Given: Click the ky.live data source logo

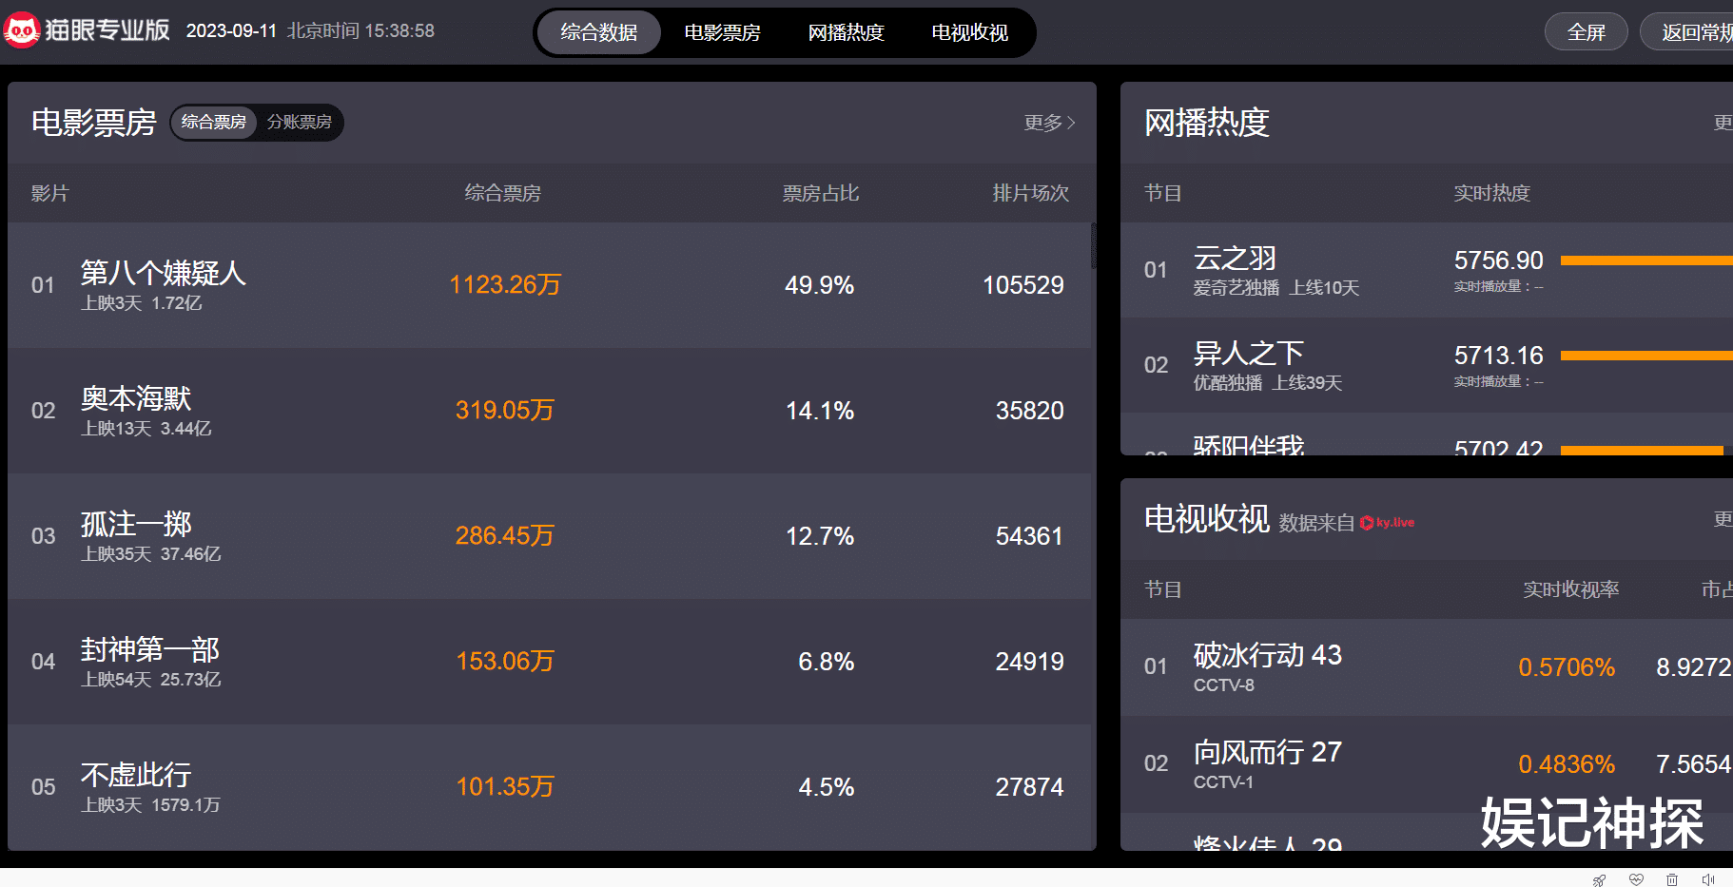Looking at the screenshot, I should click(1387, 522).
